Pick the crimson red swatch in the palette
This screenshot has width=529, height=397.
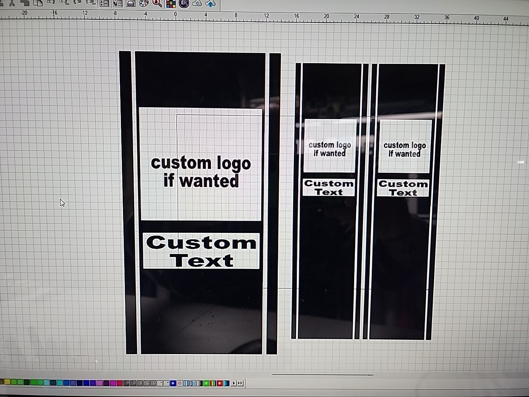(119, 383)
